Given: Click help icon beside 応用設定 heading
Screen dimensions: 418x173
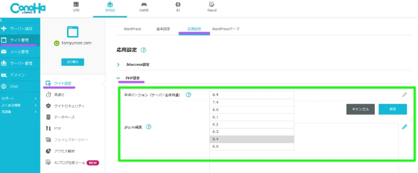Looking at the screenshot, I should click(x=143, y=50).
